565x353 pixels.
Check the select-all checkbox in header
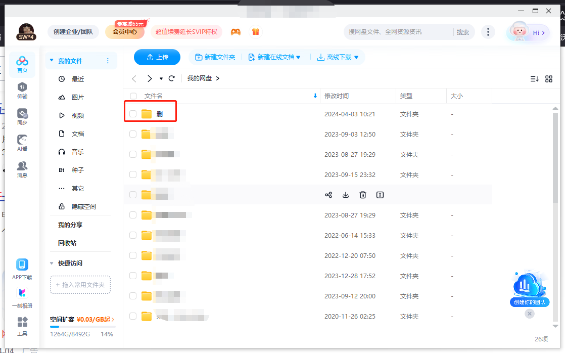point(132,96)
